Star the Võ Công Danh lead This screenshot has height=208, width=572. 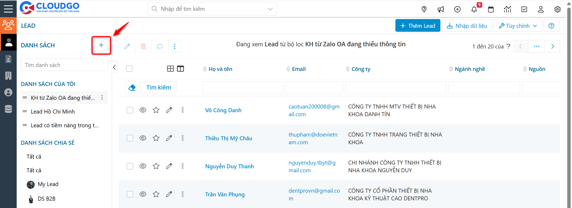tap(156, 110)
